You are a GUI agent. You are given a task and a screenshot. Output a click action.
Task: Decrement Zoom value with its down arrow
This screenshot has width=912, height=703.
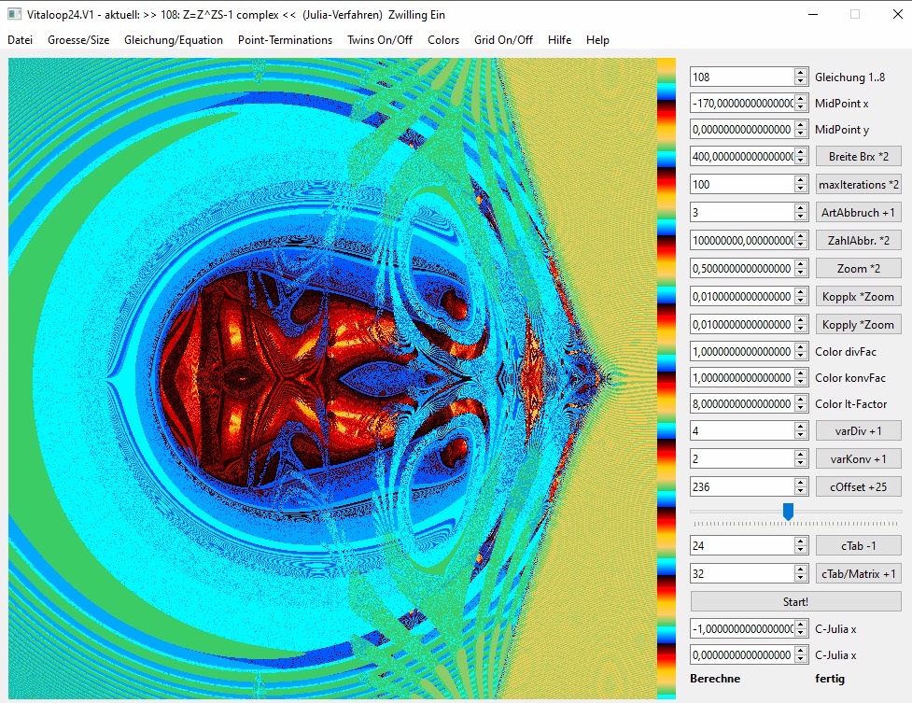click(x=801, y=273)
